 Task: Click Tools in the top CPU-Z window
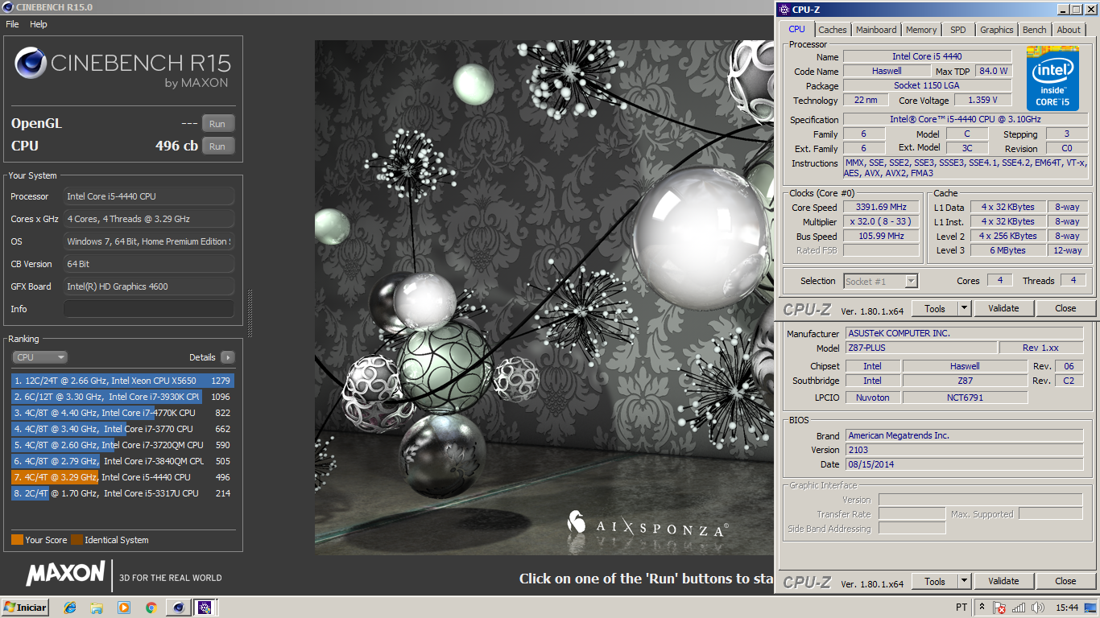(935, 308)
